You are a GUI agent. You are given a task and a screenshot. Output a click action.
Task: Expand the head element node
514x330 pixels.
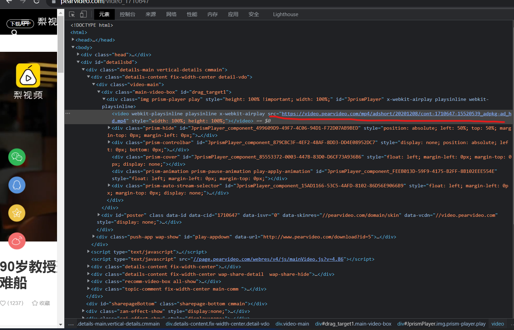click(73, 40)
